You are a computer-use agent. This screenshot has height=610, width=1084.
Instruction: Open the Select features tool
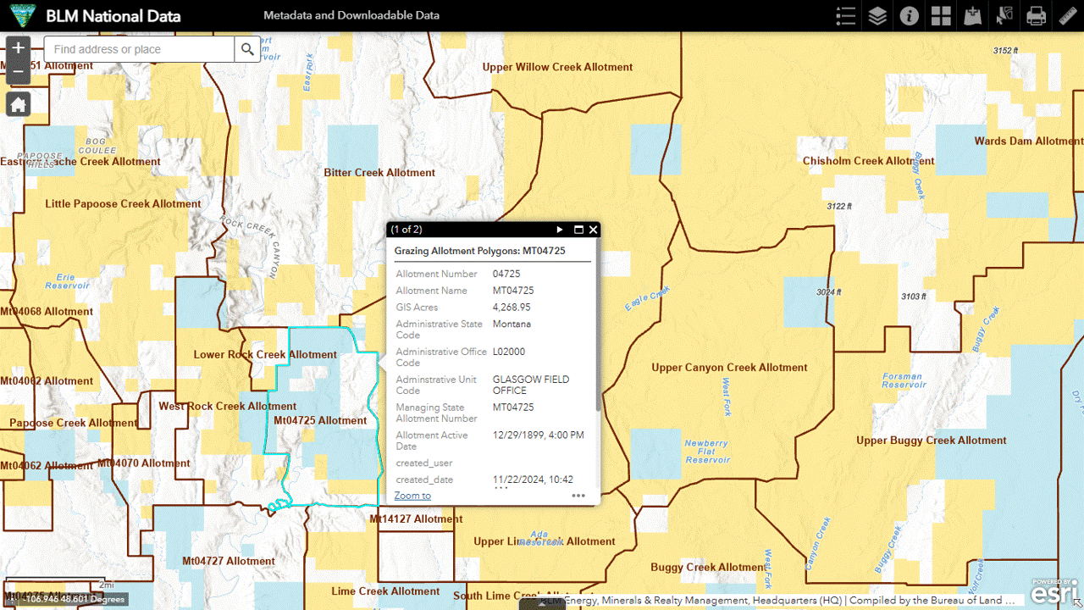(x=1004, y=16)
